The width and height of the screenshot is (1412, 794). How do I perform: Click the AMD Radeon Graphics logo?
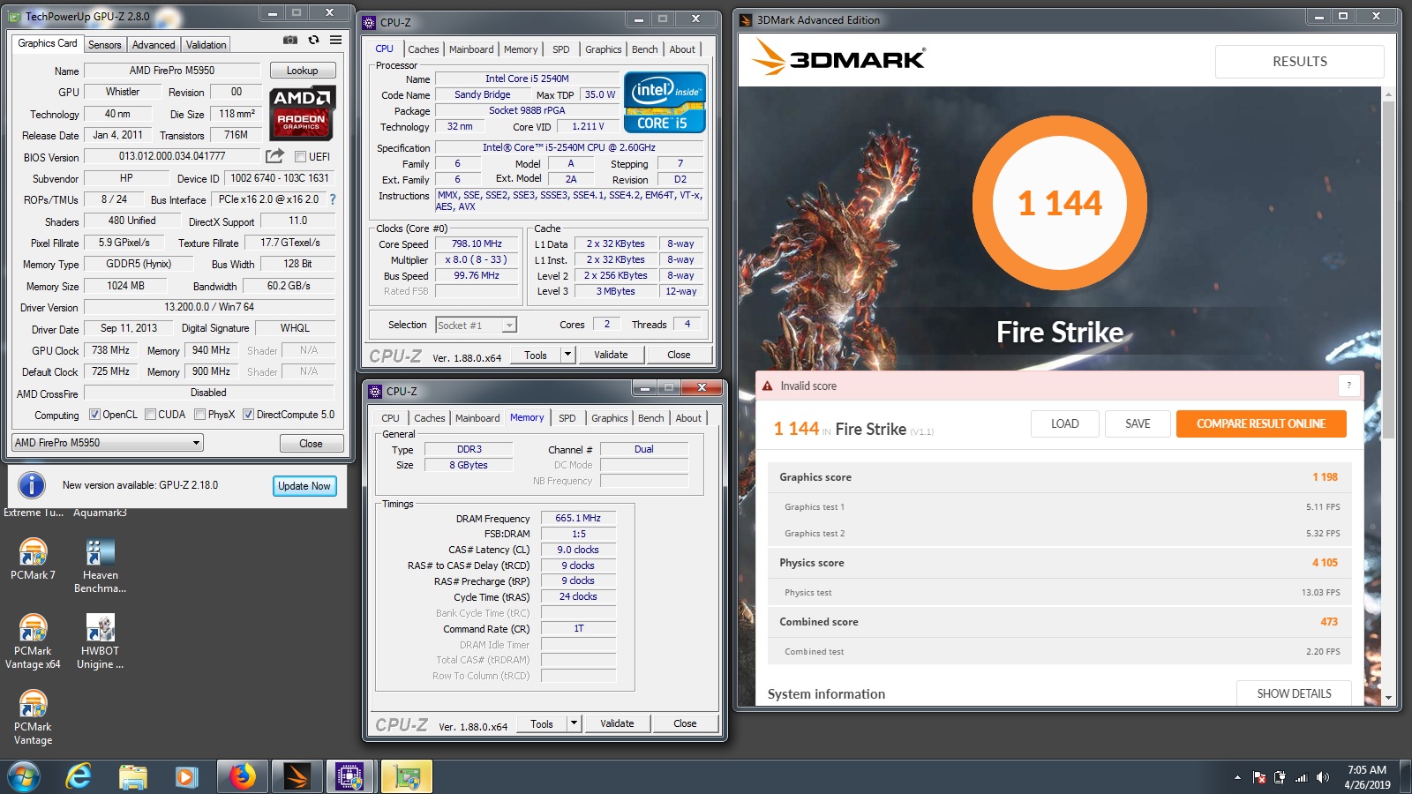tap(302, 113)
